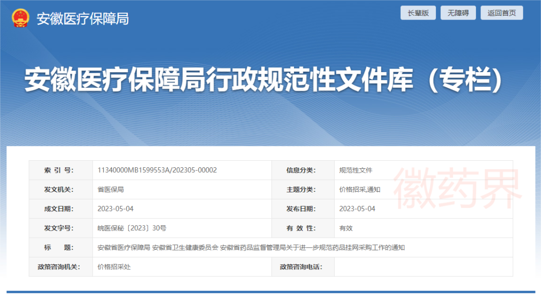Switch to 长辈版 elder-friendly mode
The height and width of the screenshot is (304, 541).
coord(418,13)
